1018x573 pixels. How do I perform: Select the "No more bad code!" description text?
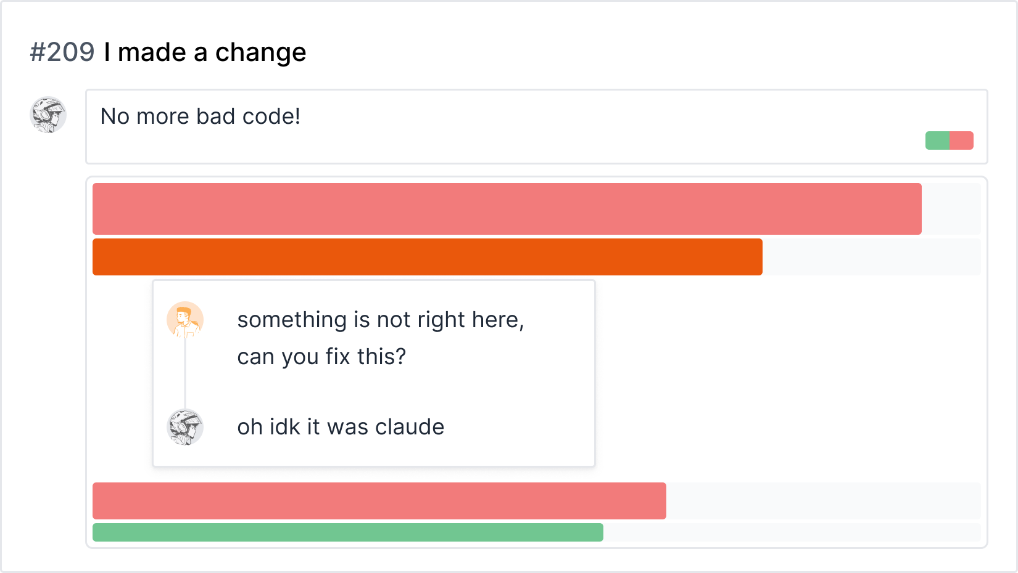201,116
